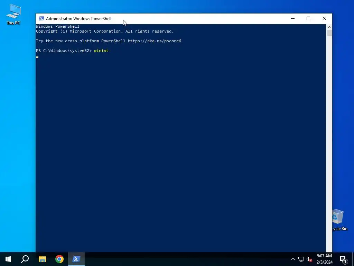354x266 pixels.
Task: Open taskbar Search magnifier
Action: pos(25,259)
